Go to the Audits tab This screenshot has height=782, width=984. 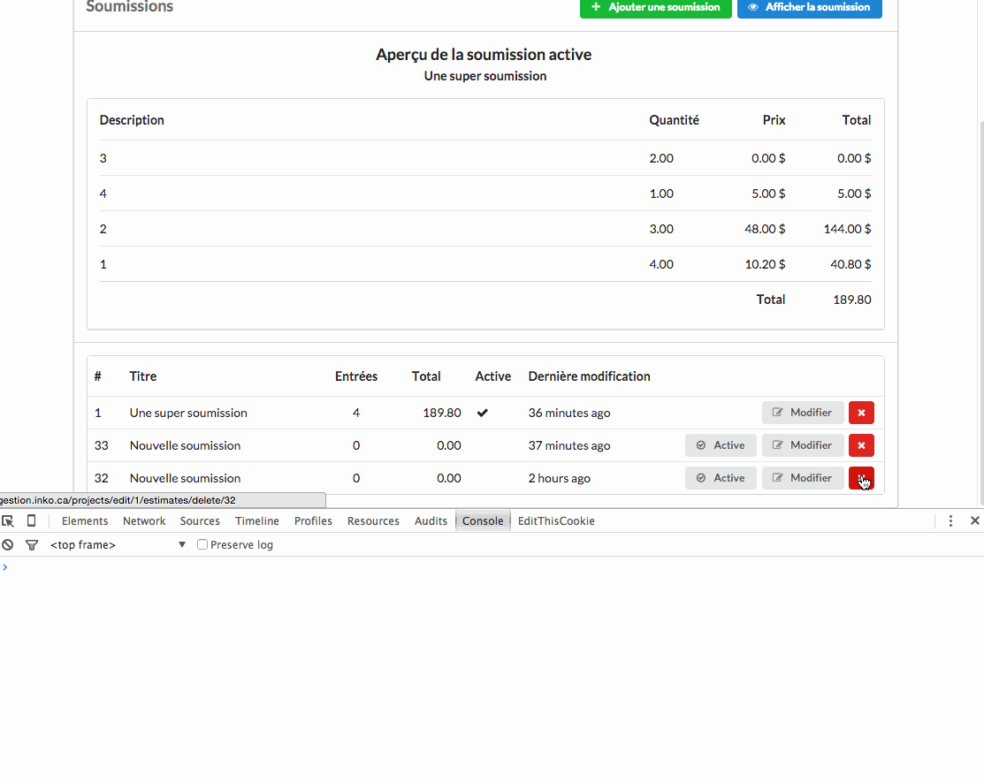pos(431,521)
